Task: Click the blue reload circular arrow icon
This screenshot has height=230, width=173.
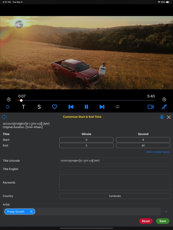Action: pos(8,107)
